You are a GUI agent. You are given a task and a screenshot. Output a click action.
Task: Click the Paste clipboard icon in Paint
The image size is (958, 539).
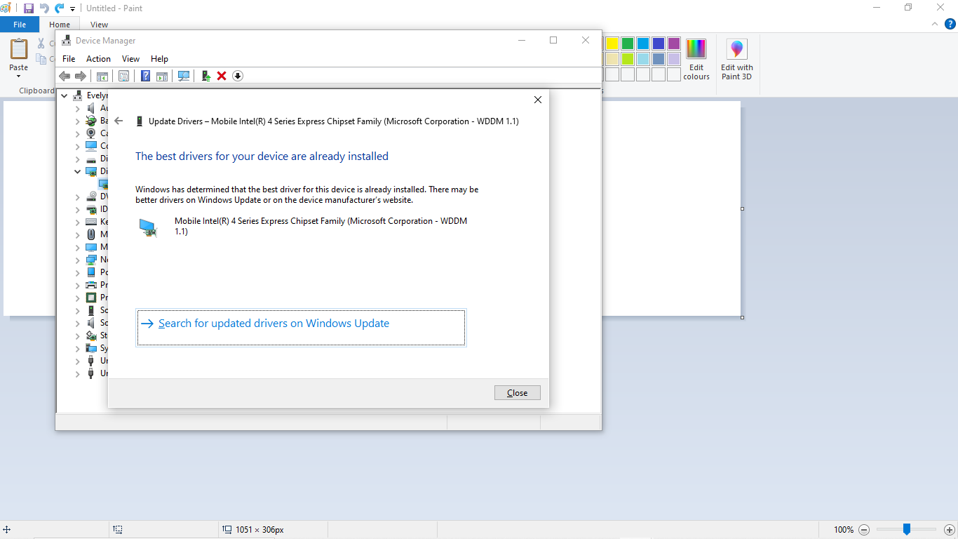coord(19,49)
